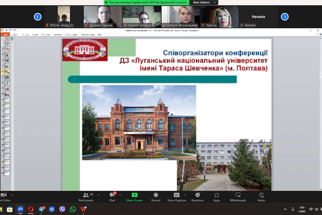Expand the caret next to Show Captions
The image size is (322, 215).
coord(185,195)
